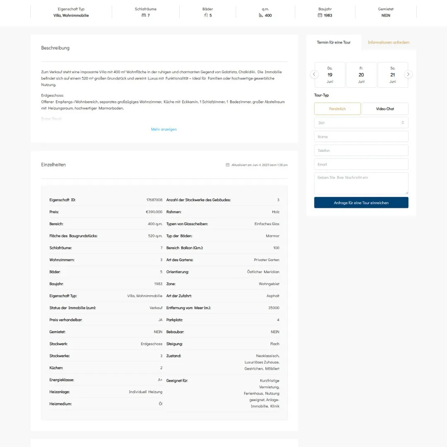The height and width of the screenshot is (447, 447).
Task: Click the message textarea Geben Sie Ihre Nachricht ein
Action: click(361, 183)
